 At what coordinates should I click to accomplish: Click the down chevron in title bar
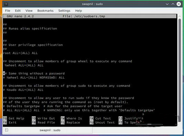tap(167, 4)
